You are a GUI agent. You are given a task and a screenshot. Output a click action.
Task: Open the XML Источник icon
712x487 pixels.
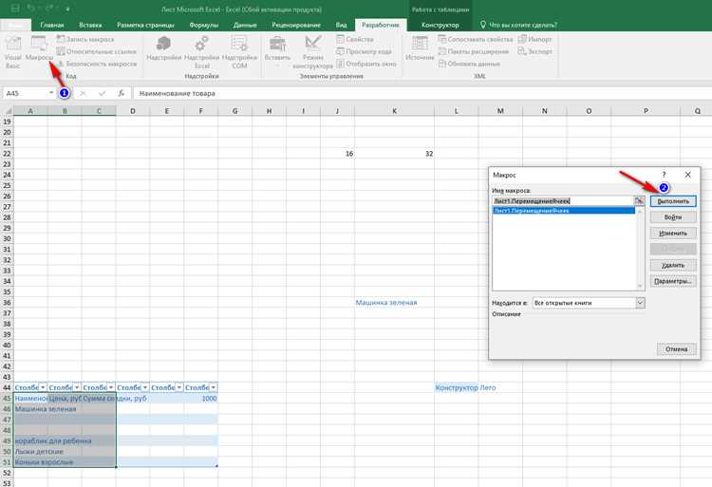click(420, 44)
